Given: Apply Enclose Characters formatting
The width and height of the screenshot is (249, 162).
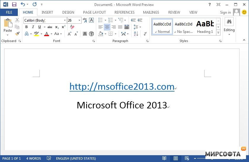Looking at the screenshot, I should pyautogui.click(x=91, y=34).
